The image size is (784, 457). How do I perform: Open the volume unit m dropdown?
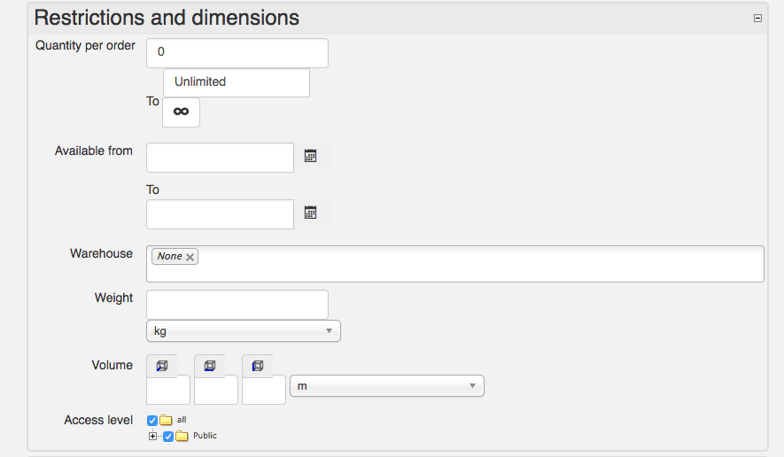click(386, 386)
